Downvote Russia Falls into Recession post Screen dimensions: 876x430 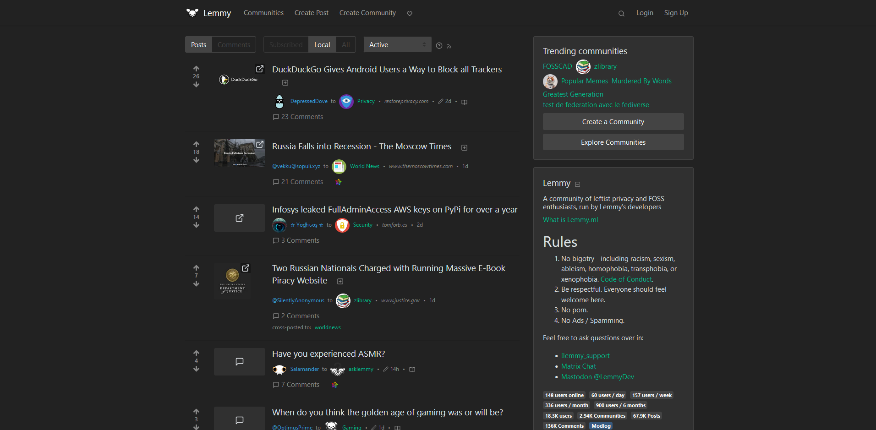click(x=196, y=160)
